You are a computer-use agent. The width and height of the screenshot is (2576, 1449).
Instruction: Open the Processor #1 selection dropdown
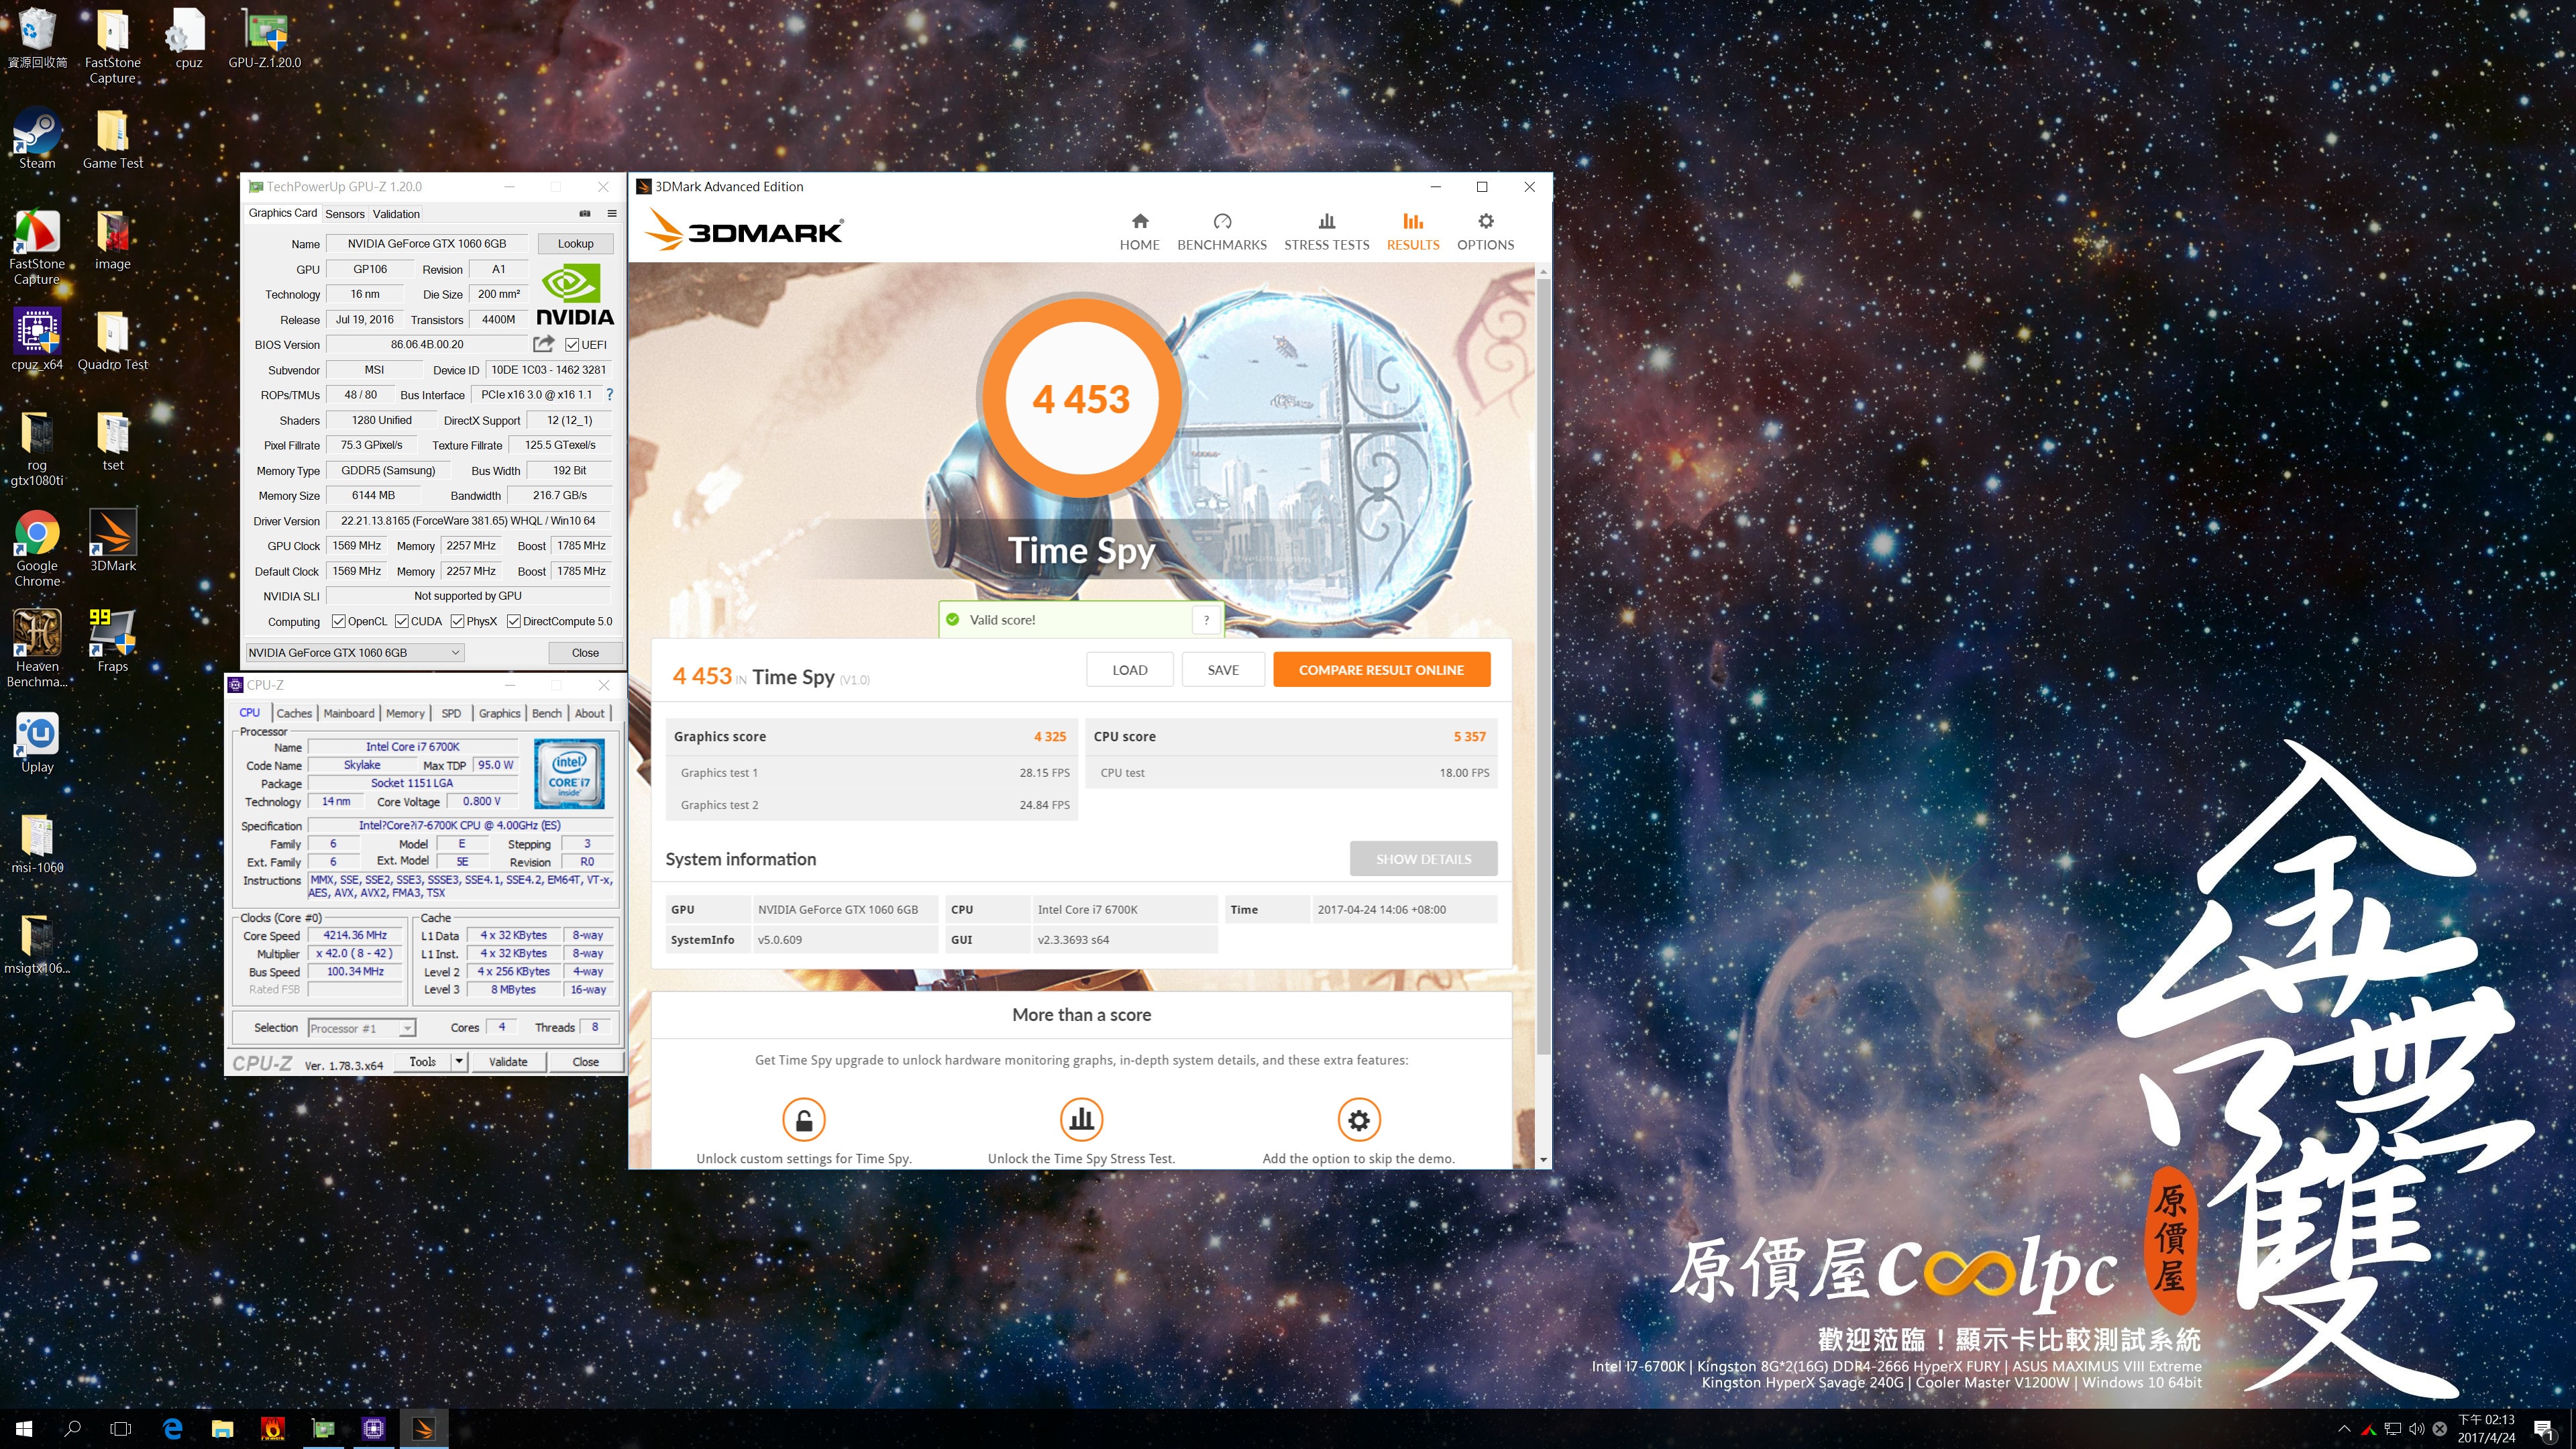[362, 1028]
